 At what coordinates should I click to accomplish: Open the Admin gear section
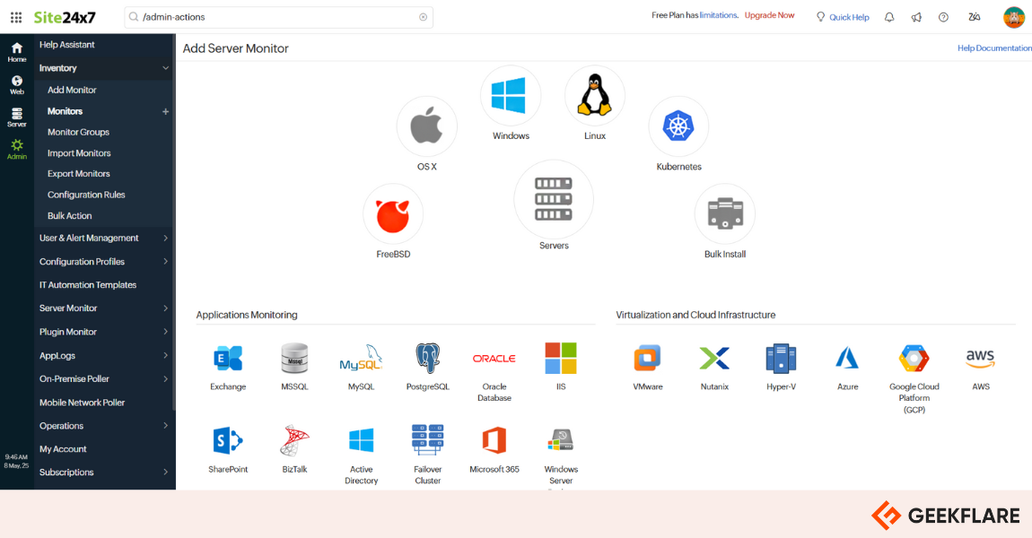point(17,150)
